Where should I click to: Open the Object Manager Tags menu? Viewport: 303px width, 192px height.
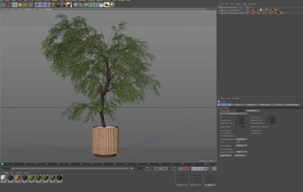point(245,4)
